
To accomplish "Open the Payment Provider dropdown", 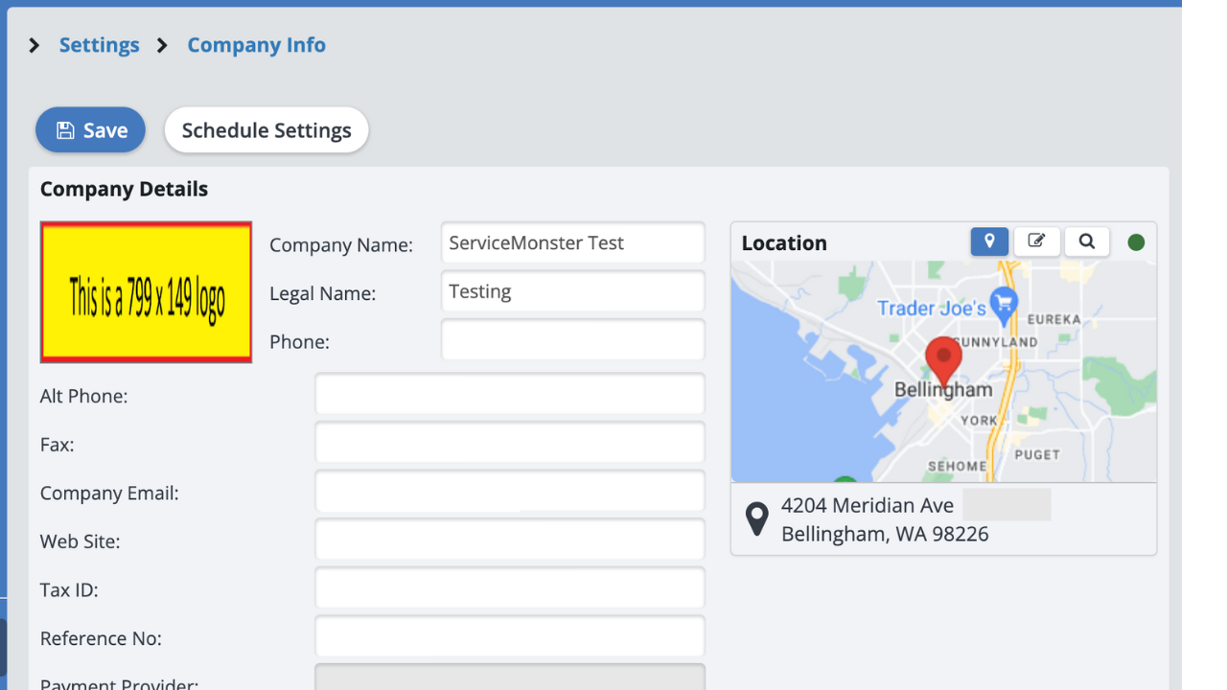I will coord(509,678).
